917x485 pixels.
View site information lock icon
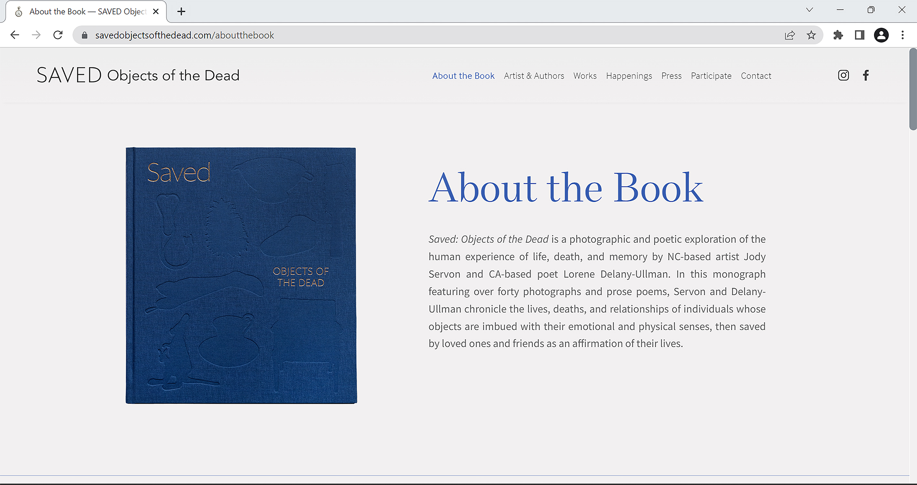(84, 35)
